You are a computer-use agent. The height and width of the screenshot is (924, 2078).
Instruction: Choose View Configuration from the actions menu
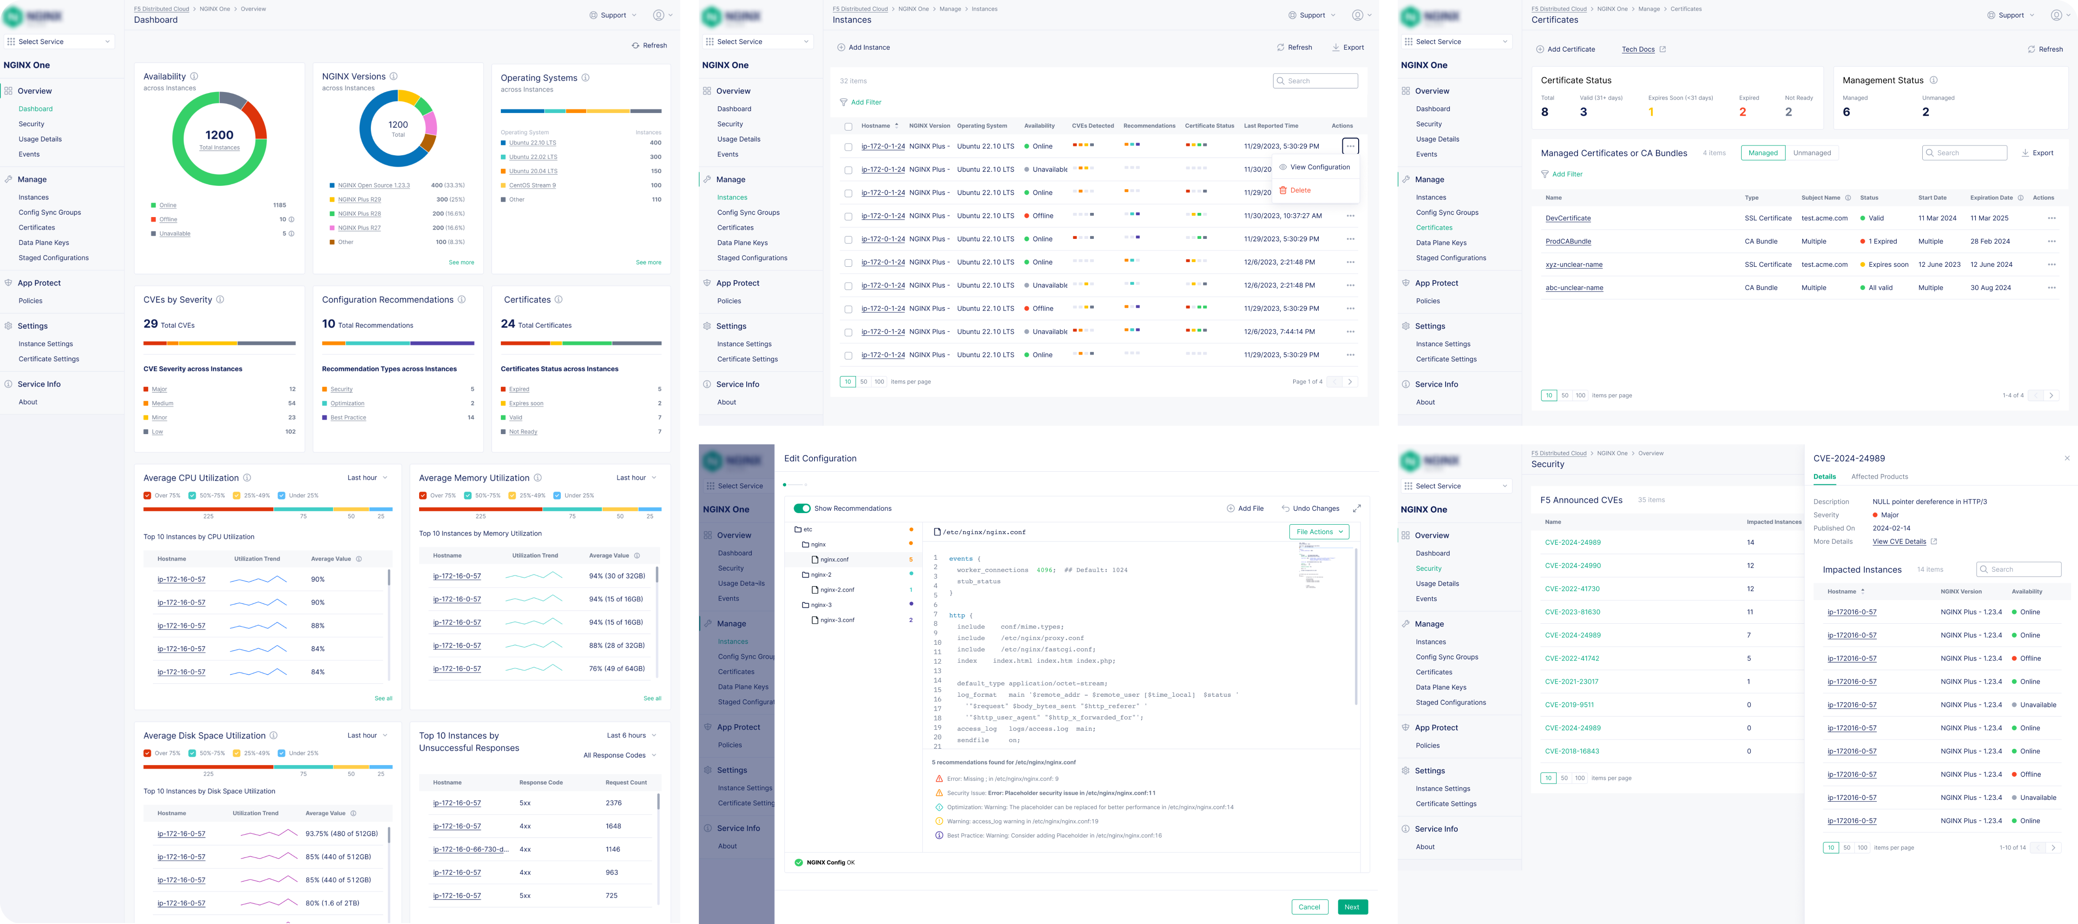point(1315,167)
